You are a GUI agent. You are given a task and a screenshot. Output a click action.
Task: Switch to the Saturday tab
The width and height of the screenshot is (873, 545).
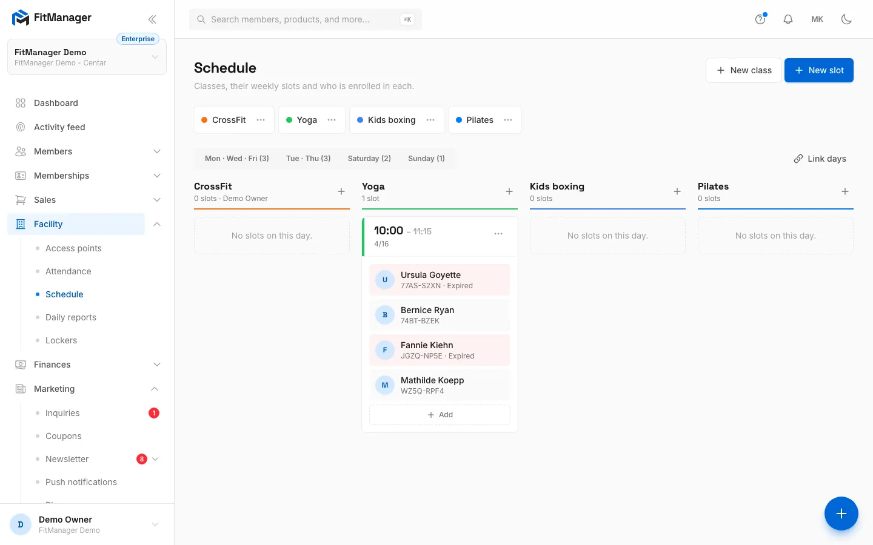click(x=369, y=159)
